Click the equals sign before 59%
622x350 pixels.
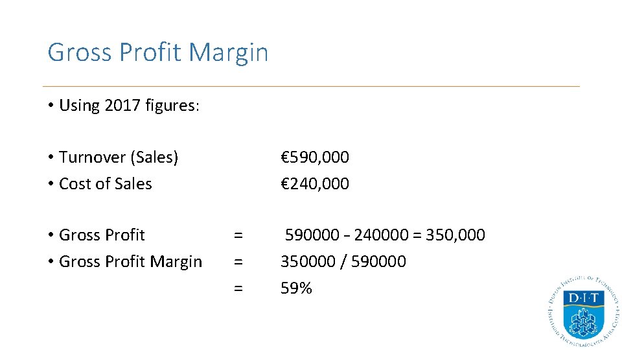[238, 288]
